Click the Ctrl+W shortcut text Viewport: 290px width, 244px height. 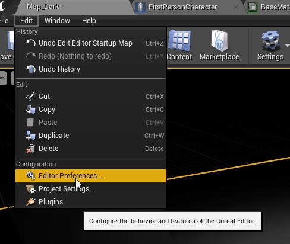pos(155,136)
